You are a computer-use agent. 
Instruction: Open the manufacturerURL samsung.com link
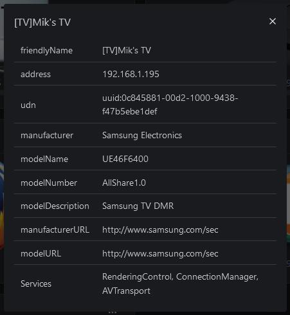[x=160, y=230]
